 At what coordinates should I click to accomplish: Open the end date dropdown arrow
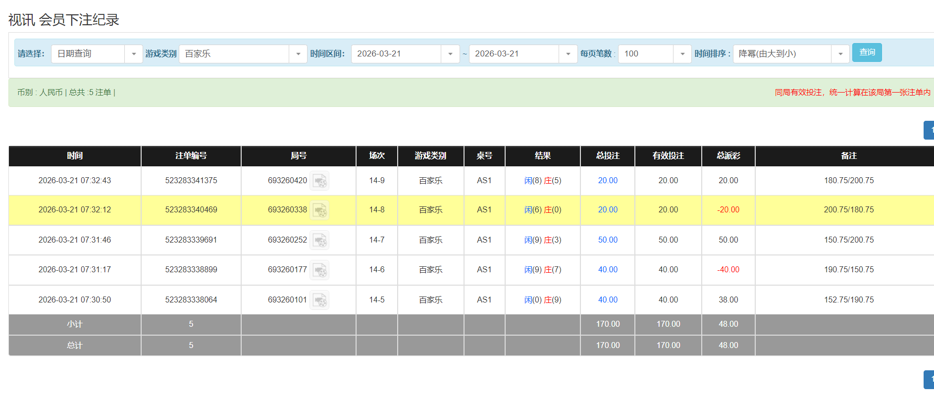568,54
